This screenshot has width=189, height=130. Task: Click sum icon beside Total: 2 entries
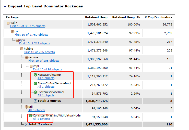pos(26,124)
